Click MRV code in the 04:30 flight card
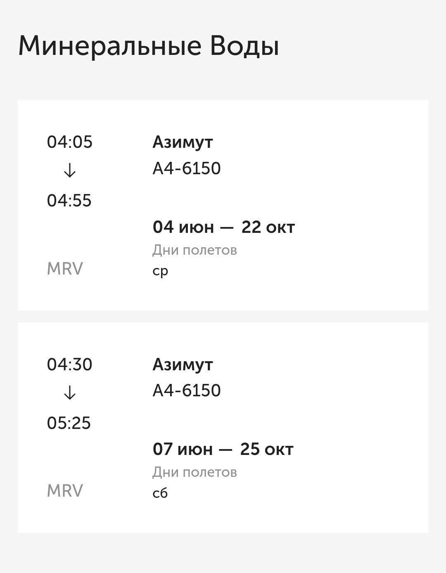The image size is (446, 573). [x=65, y=491]
